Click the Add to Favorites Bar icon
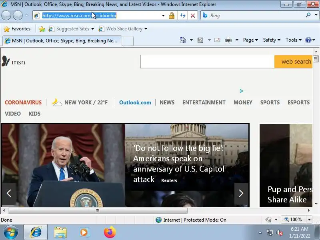 [42, 29]
